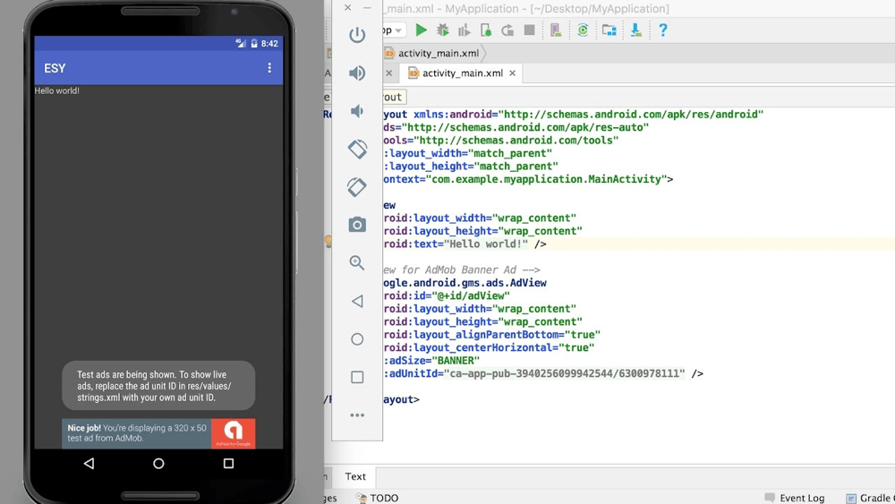Tap the phone's on-screen recents button
Image resolution: width=895 pixels, height=504 pixels.
228,464
